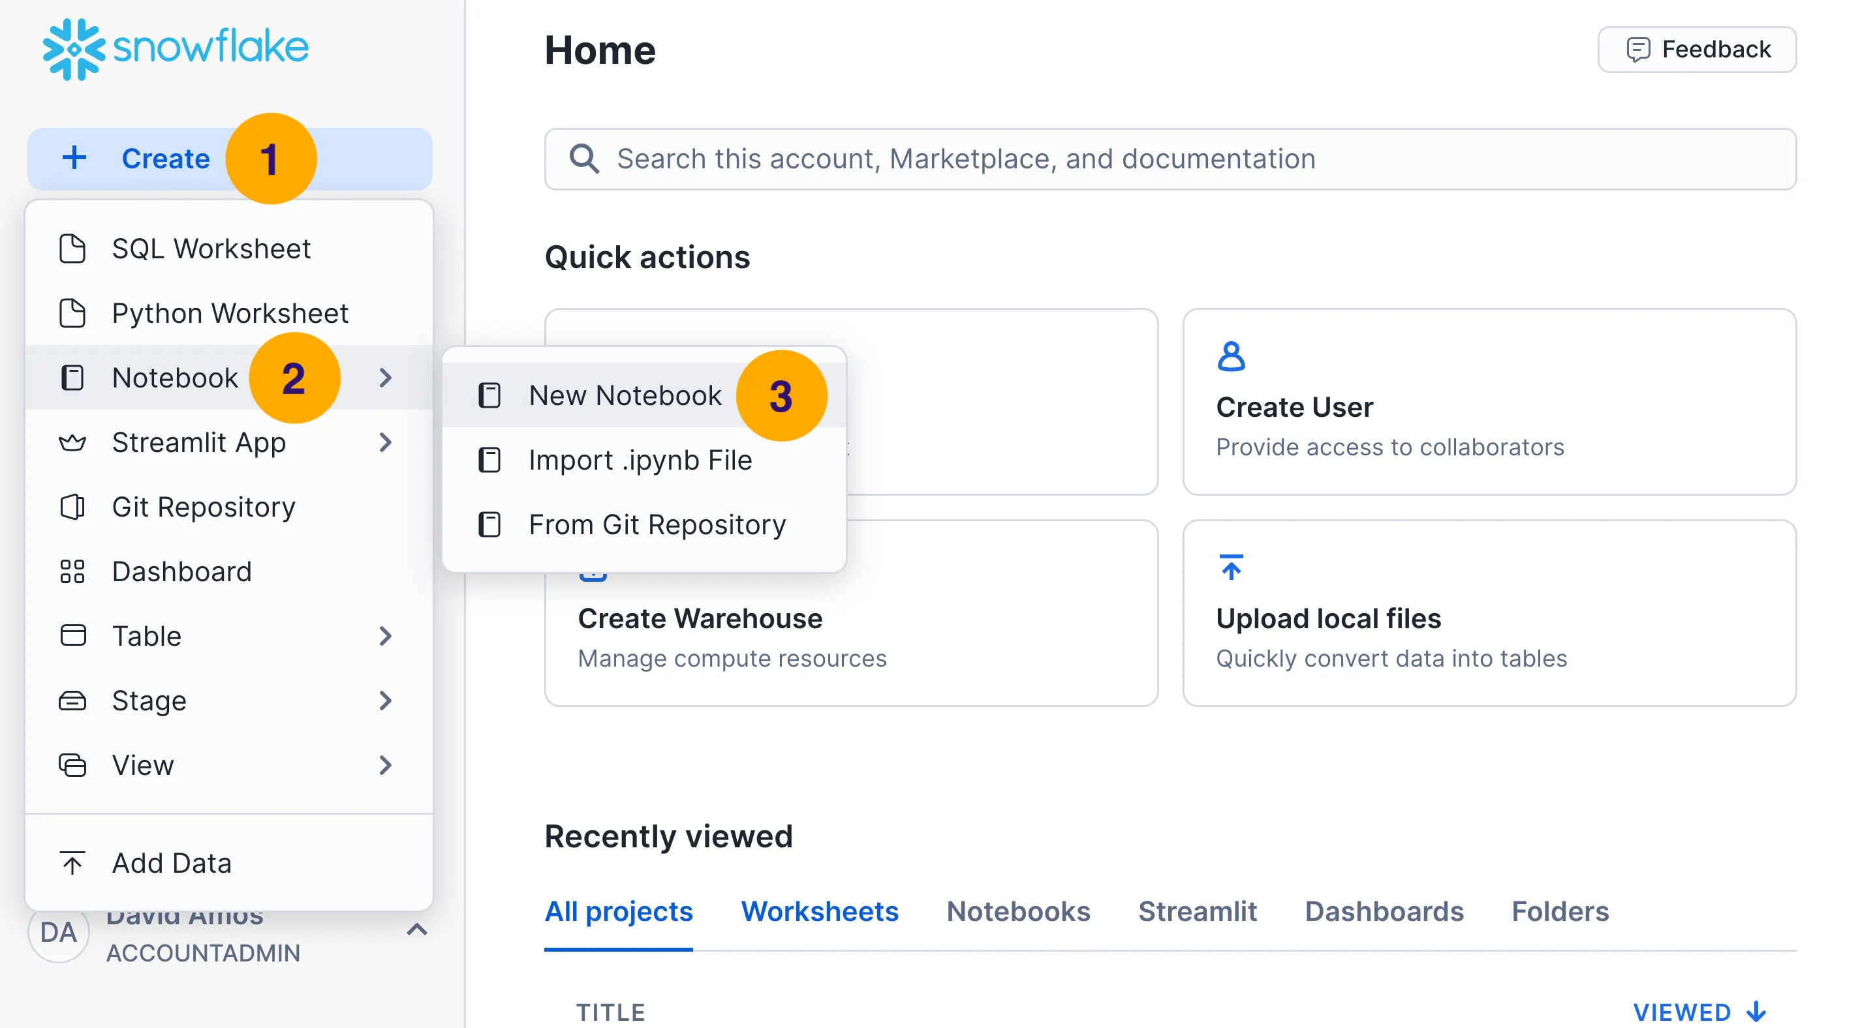
Task: Open the Folders tab
Action: point(1560,912)
